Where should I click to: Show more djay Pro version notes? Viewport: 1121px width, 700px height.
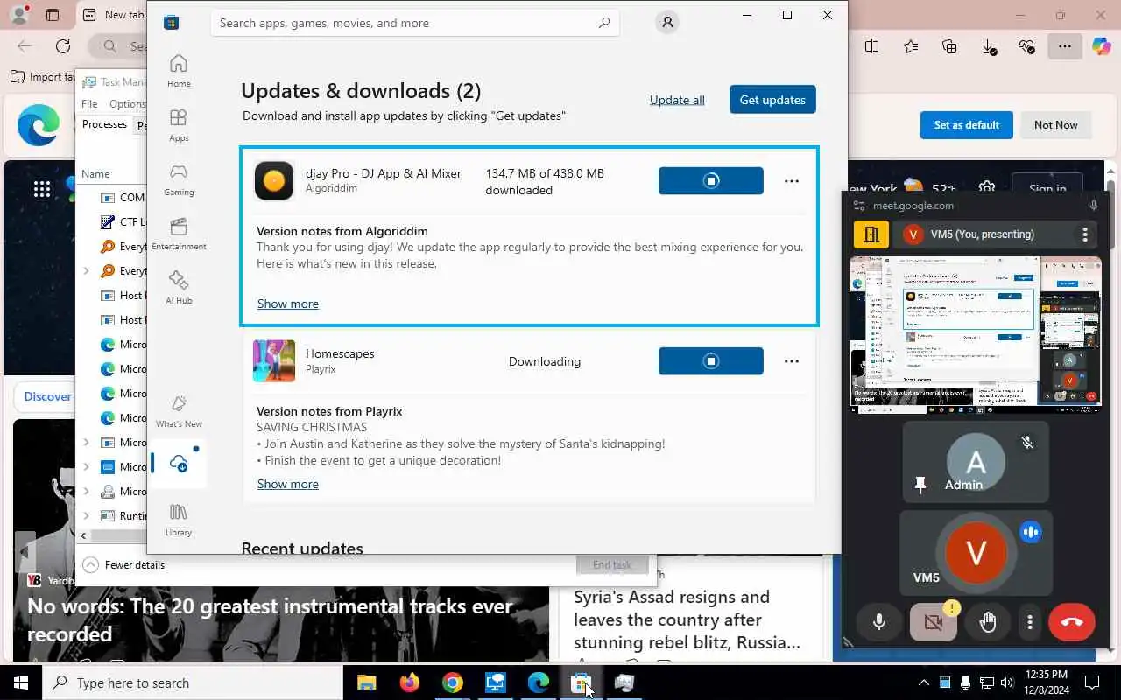288,304
